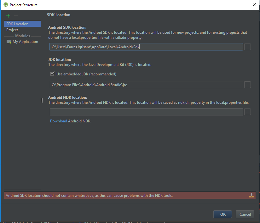Click the sidebar splitter handle dots
Viewport: 260px width, 223px height.
point(42,101)
